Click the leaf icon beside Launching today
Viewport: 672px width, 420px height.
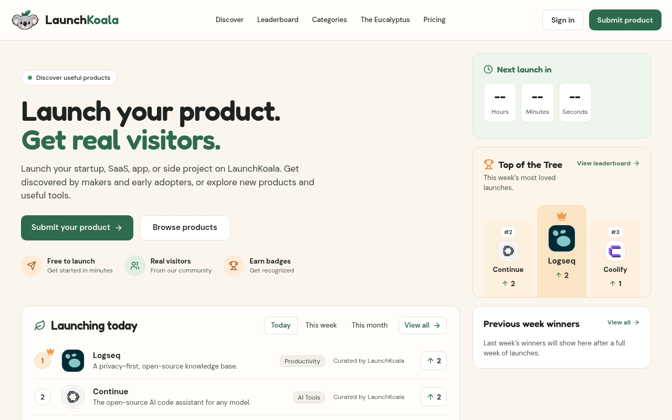coord(39,325)
